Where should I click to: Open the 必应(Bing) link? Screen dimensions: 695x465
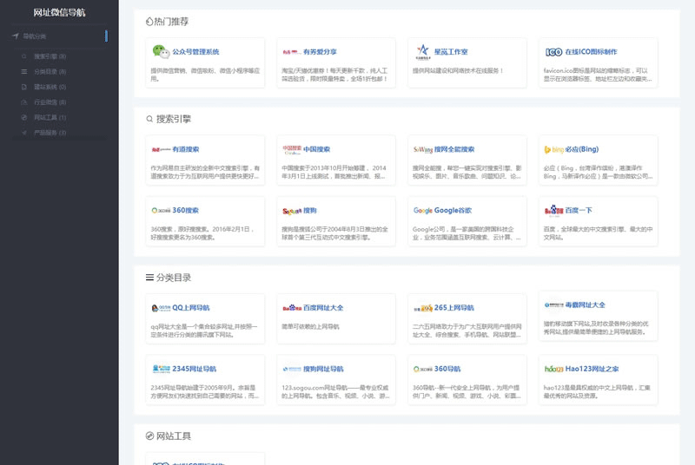[582, 149]
